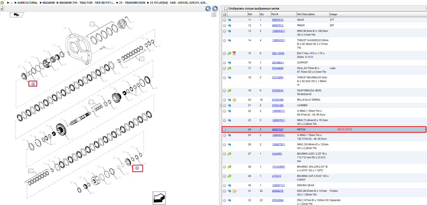Image resolution: width=427 pixels, height=205 pixels.
Task: Click green arrow icon on BOLT row
Action: [229, 54]
